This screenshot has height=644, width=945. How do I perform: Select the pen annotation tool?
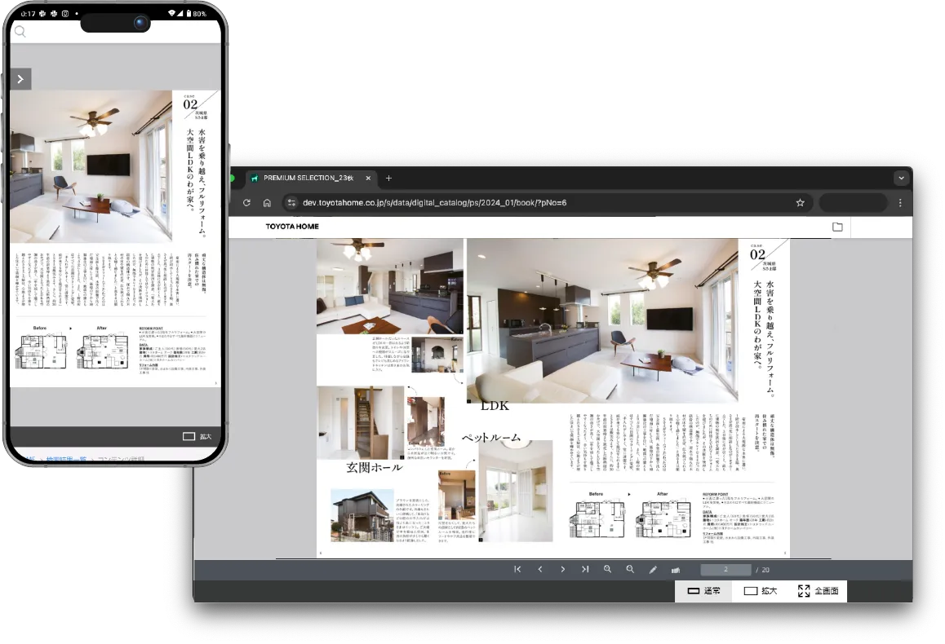pos(653,570)
